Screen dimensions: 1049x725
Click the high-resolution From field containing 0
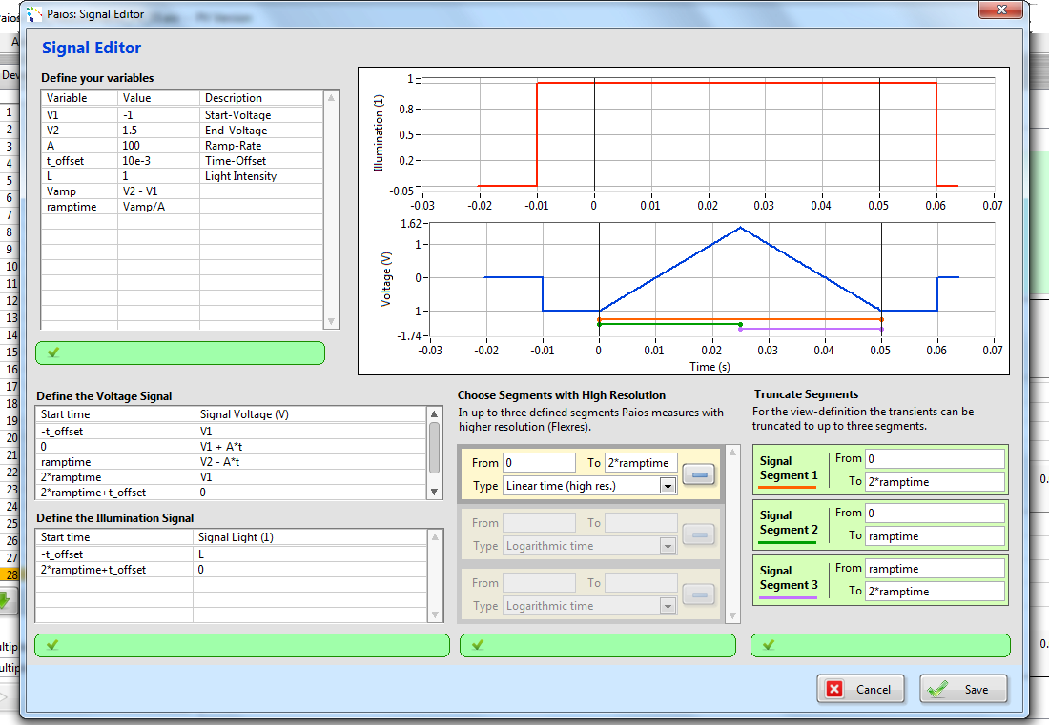coord(539,462)
